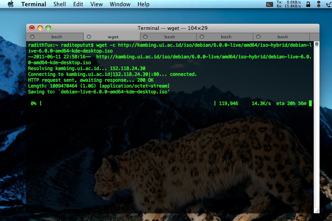Click the green zoom window button
Viewport: 332px width, 221px height.
[x=48, y=28]
